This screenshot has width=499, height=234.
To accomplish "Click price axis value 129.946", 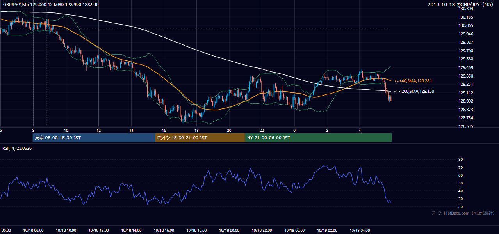I will (466, 34).
